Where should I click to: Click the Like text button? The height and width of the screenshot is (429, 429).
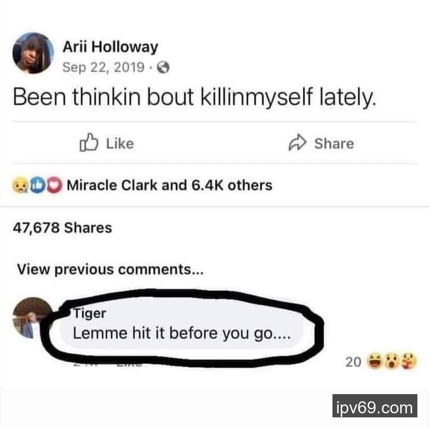point(120,144)
